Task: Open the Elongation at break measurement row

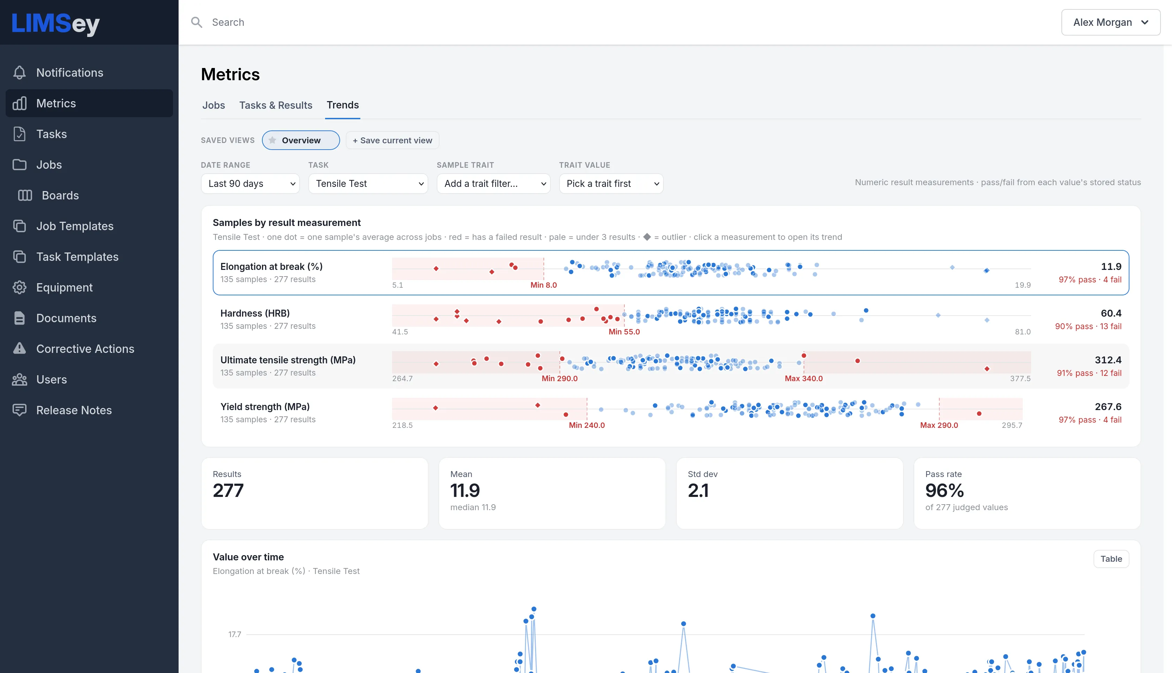Action: click(x=671, y=273)
